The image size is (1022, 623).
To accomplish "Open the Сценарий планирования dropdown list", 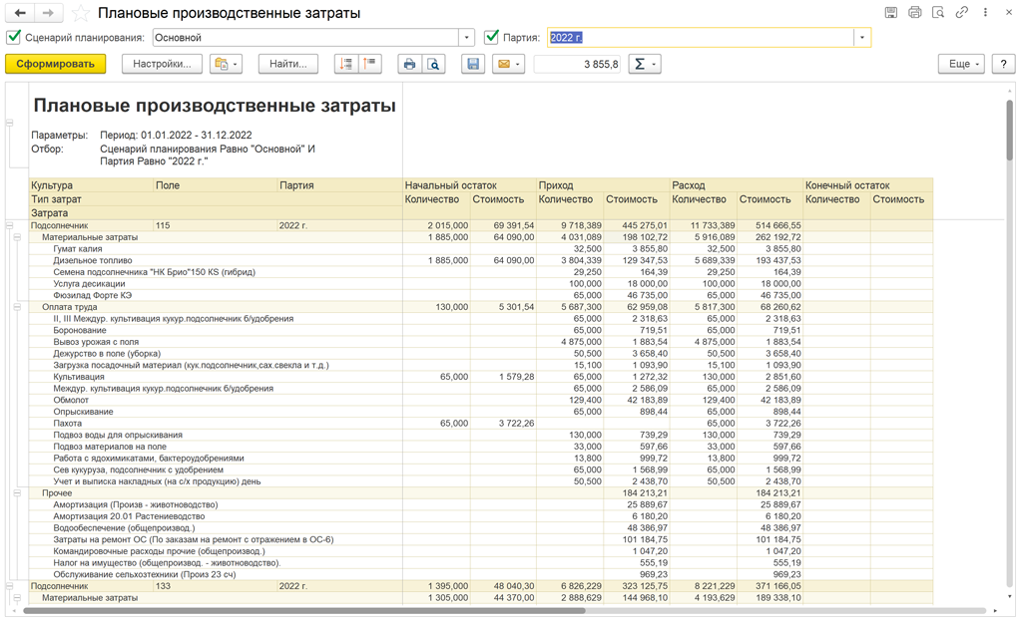I will (x=466, y=38).
